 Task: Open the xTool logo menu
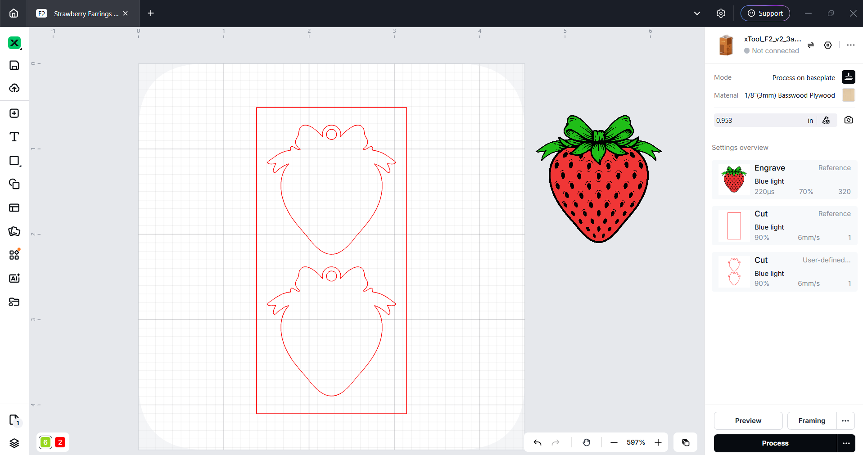[14, 43]
